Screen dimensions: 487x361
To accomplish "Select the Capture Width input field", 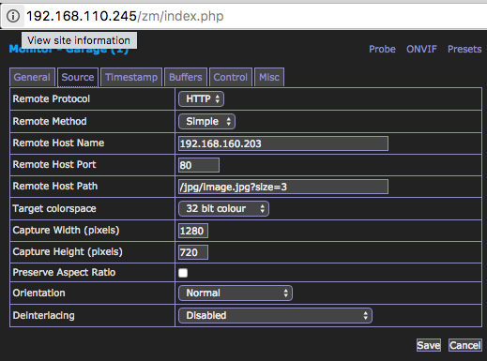I will pos(193,231).
